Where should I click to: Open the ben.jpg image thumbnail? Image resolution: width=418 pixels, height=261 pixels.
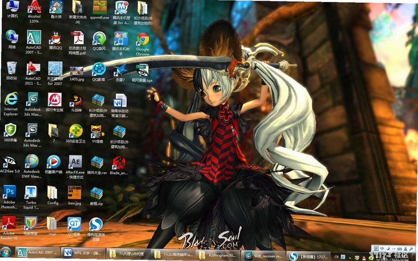(x=75, y=195)
